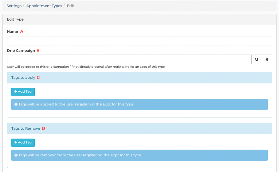The width and height of the screenshot is (279, 172).
Task: Clear the Drip Campaign field with X icon
Action: point(267,59)
